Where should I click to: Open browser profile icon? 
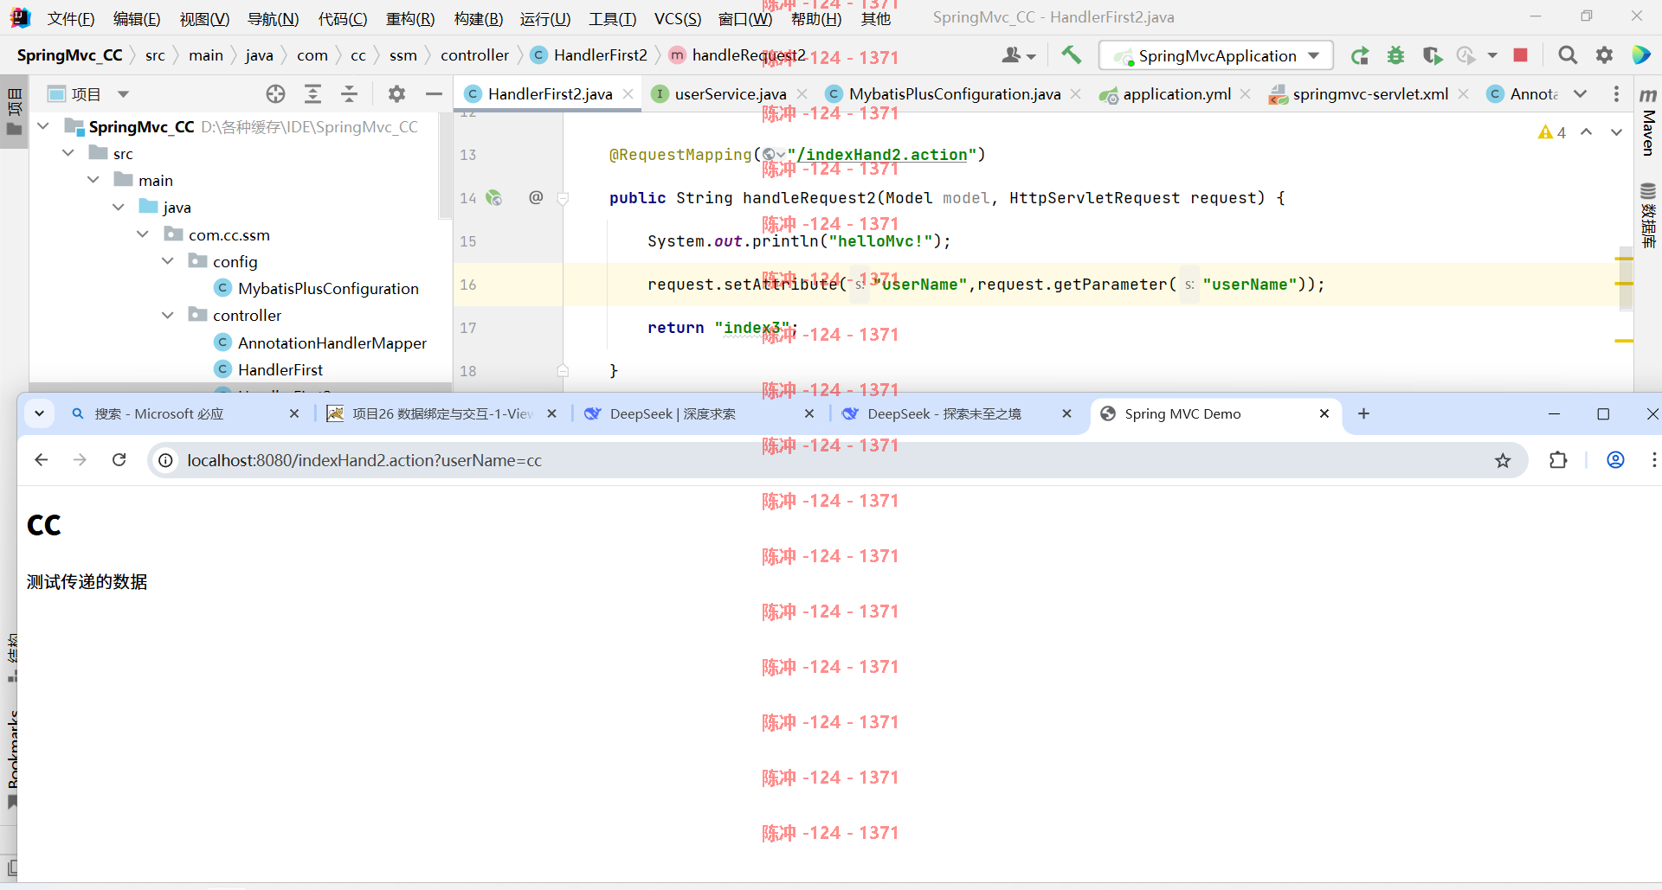[1615, 460]
